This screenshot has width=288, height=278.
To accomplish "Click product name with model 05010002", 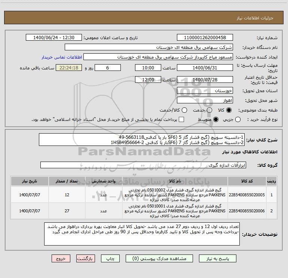I will tap(175, 195).
